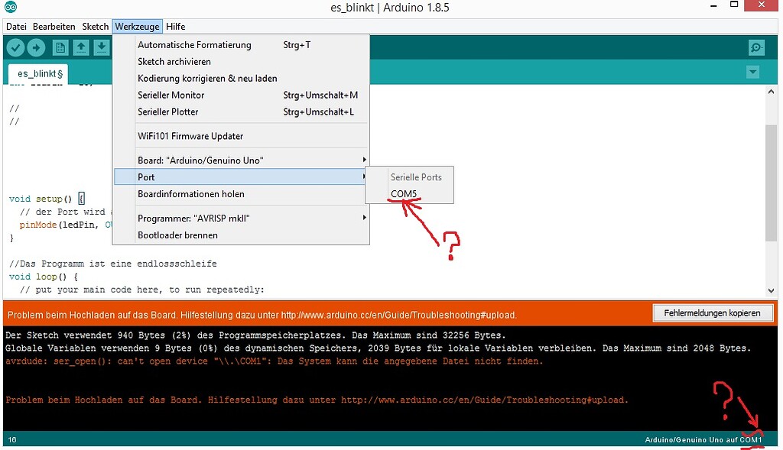
Task: Click 'Arduino/Genuino Uno auf COM1' status text
Action: 703,440
